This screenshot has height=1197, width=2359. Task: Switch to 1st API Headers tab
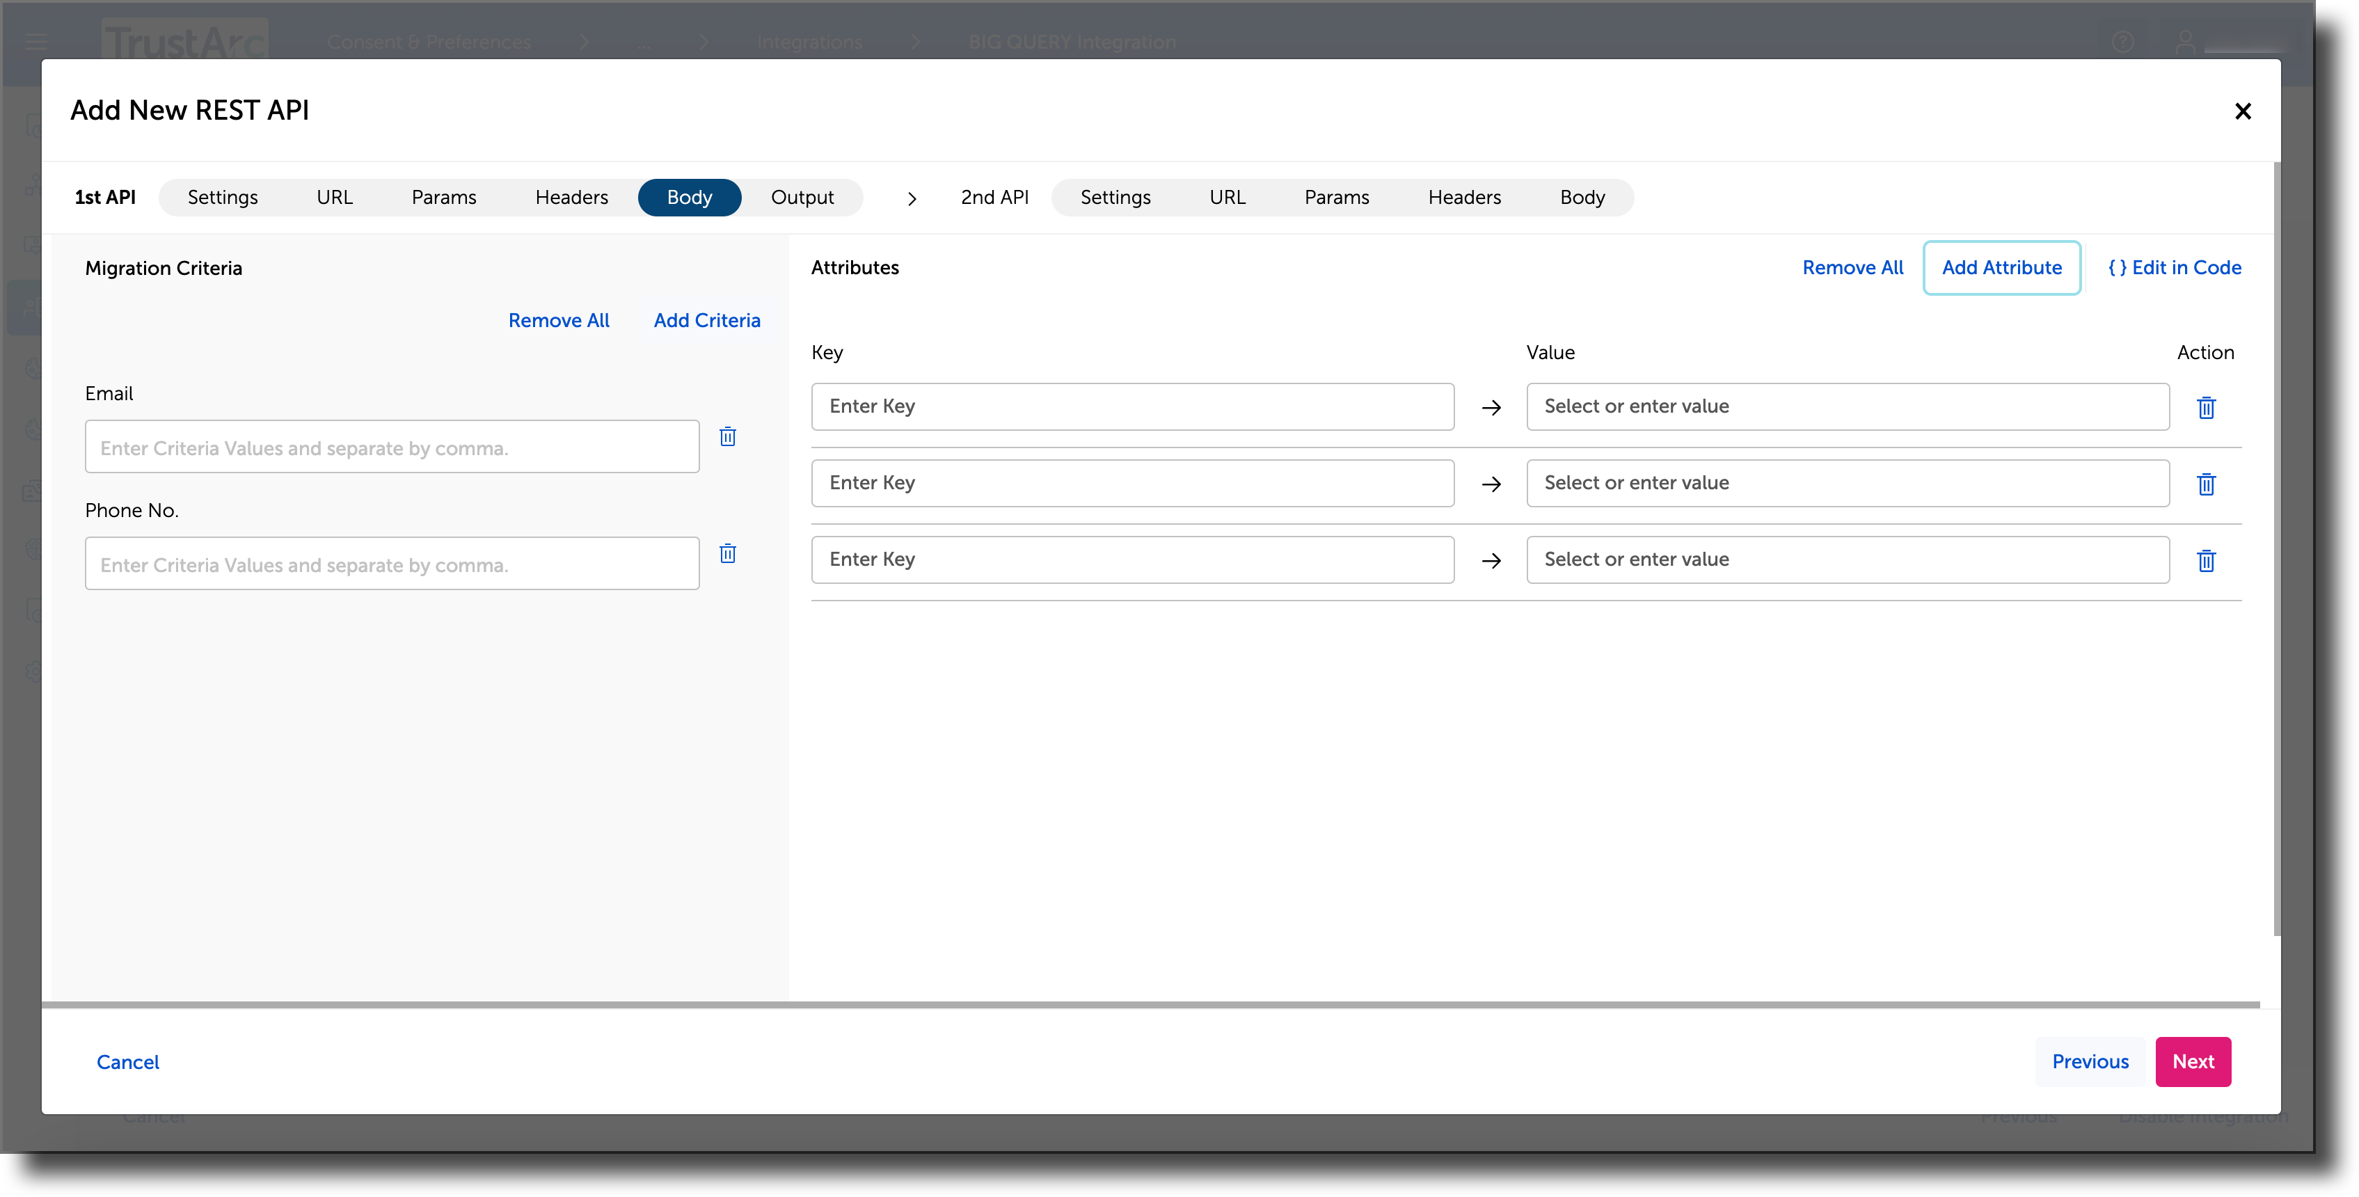(x=571, y=198)
